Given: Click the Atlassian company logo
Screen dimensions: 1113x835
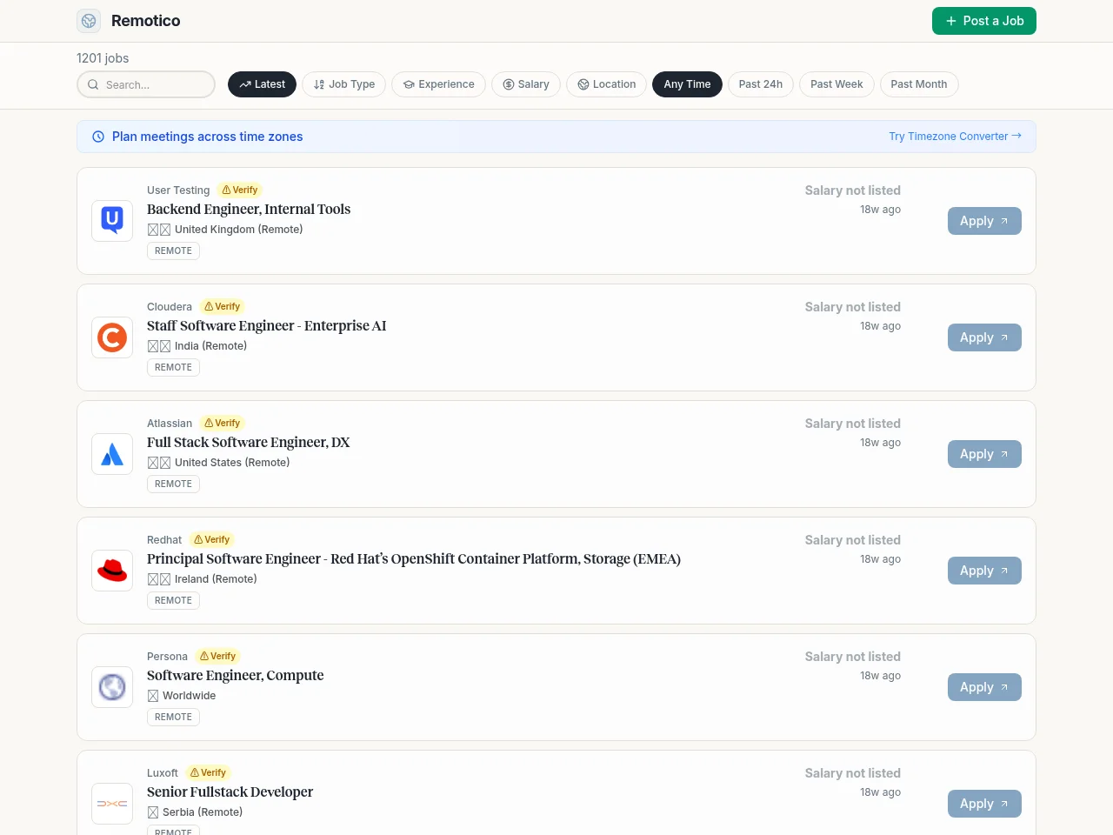Looking at the screenshot, I should coord(112,454).
